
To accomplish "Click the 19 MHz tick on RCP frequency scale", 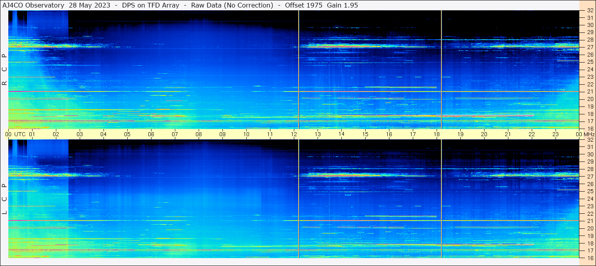I will coord(590,106).
